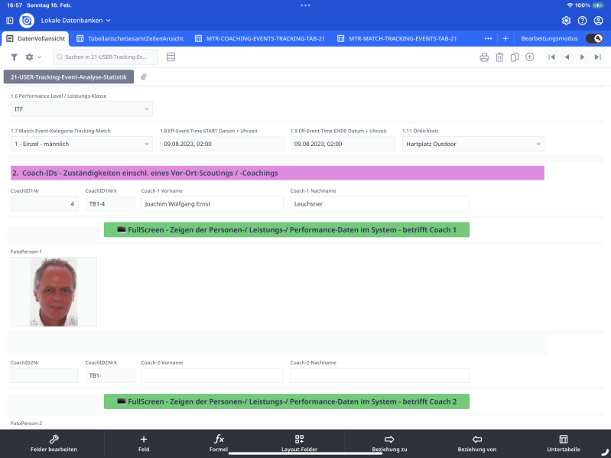611x458 pixels.
Task: Open the Ninox app logo home
Action: [x=27, y=20]
